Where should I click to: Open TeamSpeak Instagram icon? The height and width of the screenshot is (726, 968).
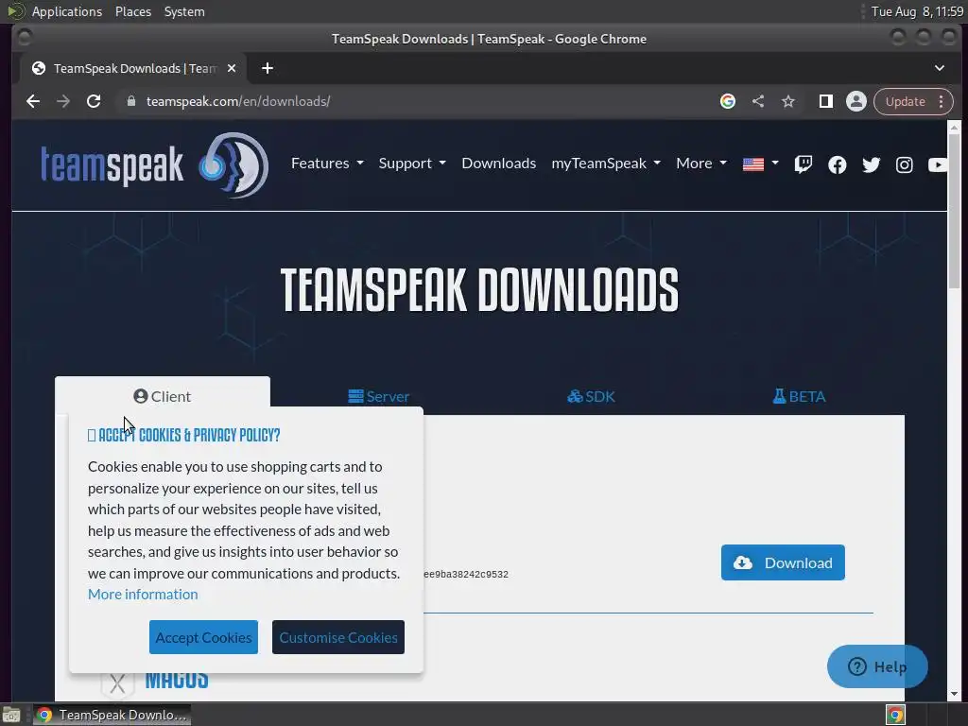[x=905, y=164]
